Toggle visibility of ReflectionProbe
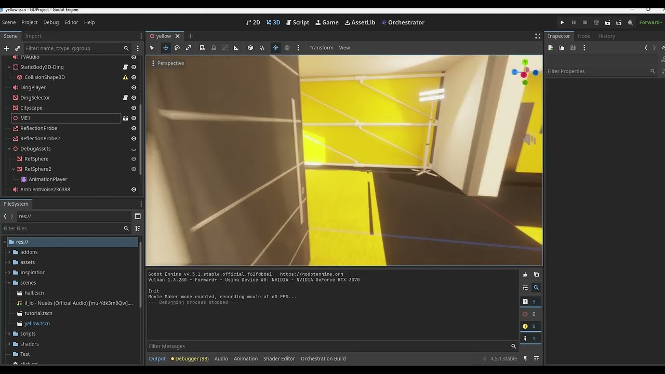The width and height of the screenshot is (665, 374). [x=134, y=128]
